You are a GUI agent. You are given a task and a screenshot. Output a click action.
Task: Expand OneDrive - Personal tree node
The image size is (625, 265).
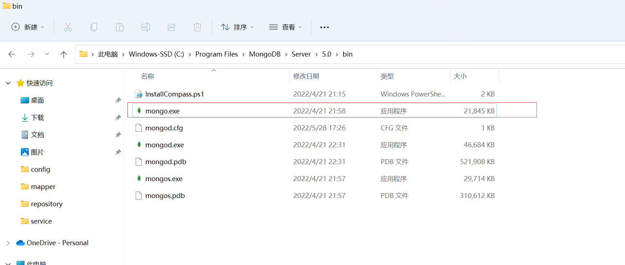pos(8,243)
